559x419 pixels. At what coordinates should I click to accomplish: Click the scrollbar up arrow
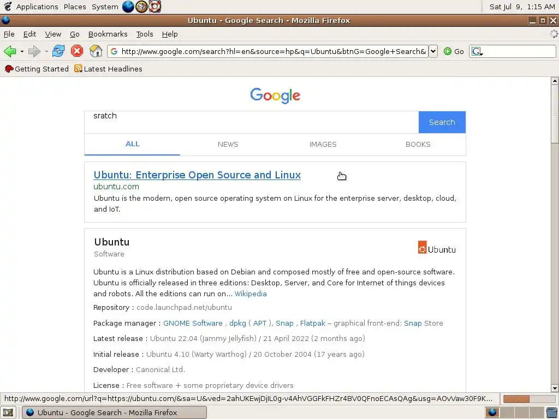[555, 81]
